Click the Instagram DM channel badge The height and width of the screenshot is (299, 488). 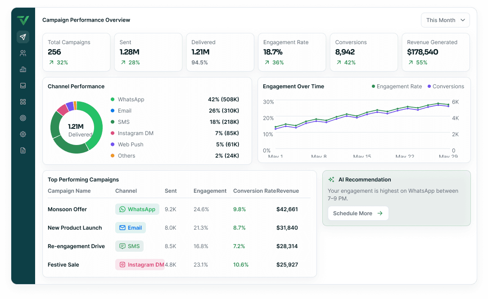coord(140,264)
